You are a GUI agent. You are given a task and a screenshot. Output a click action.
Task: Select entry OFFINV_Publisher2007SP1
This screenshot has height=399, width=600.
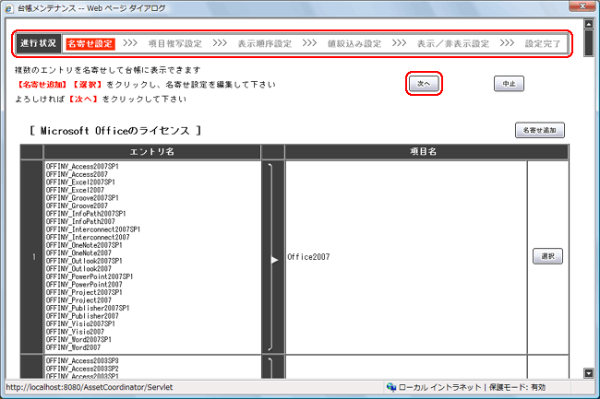click(x=88, y=308)
